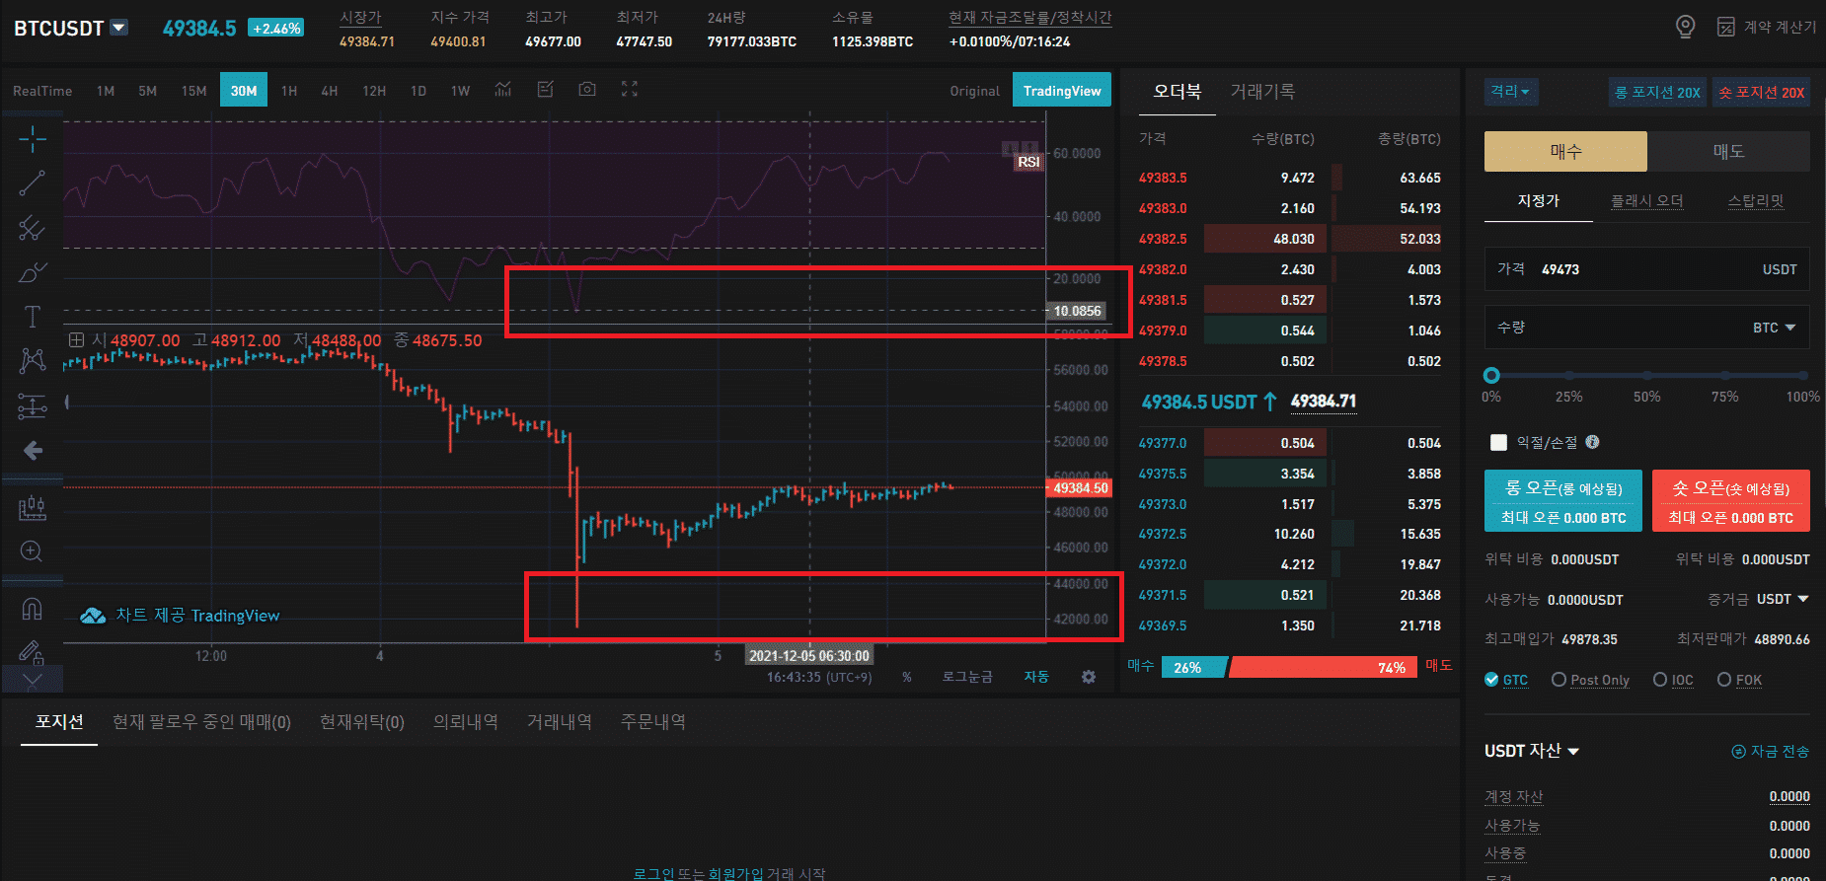The height and width of the screenshot is (881, 1826).
Task: Click the 숏 오픈 short open button
Action: [1731, 501]
